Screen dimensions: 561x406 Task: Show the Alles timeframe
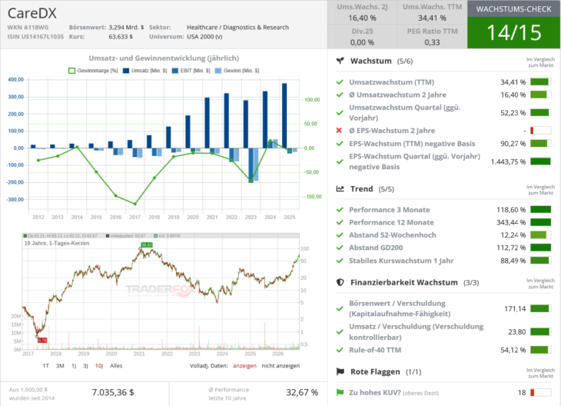[x=116, y=365]
